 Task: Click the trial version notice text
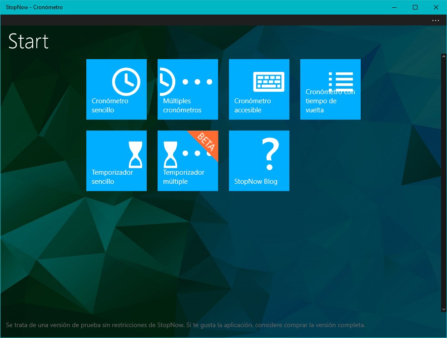pyautogui.click(x=185, y=325)
